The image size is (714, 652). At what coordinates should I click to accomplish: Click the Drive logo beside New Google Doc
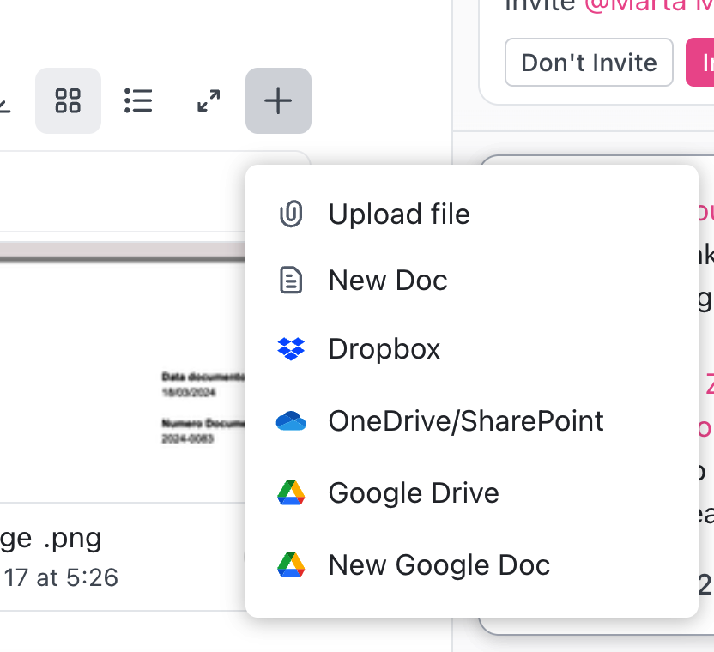point(292,565)
